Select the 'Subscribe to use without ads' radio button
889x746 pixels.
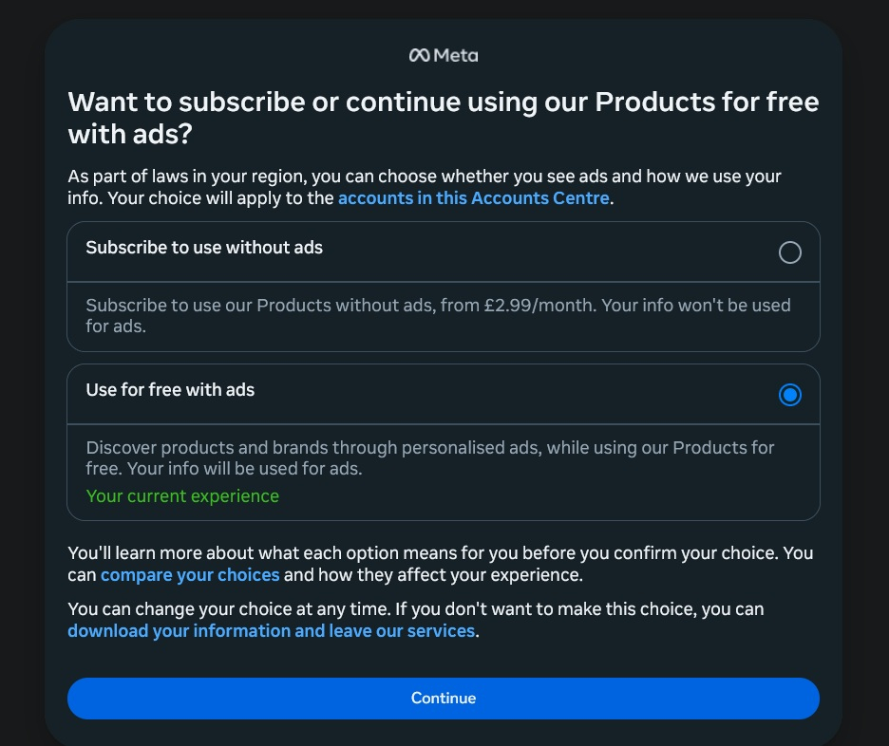tap(789, 252)
